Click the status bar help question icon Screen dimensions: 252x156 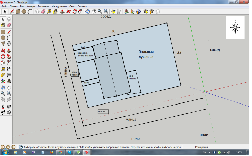pyautogui.click(x=21, y=147)
